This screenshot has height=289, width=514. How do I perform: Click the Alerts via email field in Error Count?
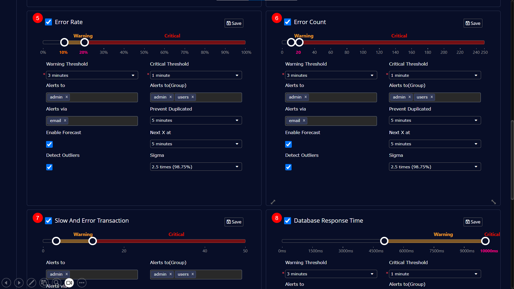click(x=331, y=121)
